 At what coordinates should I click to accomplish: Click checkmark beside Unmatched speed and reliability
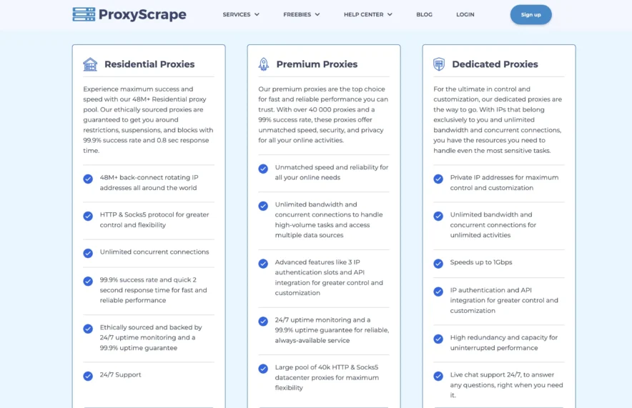click(x=263, y=169)
